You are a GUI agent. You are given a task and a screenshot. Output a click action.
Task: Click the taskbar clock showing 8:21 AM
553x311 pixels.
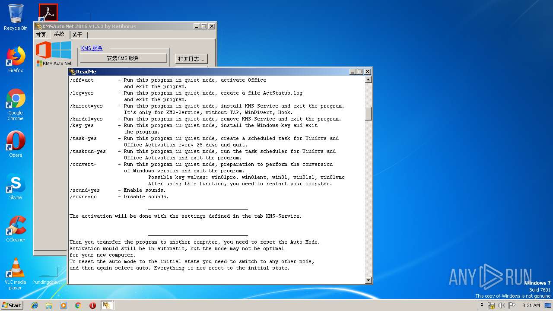click(x=531, y=305)
